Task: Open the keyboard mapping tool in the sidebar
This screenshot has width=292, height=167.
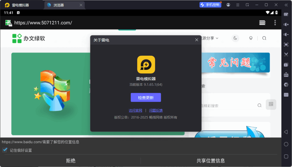Action: tap(286, 14)
